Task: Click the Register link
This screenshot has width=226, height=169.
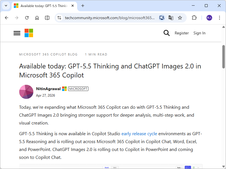Action: click(x=182, y=33)
